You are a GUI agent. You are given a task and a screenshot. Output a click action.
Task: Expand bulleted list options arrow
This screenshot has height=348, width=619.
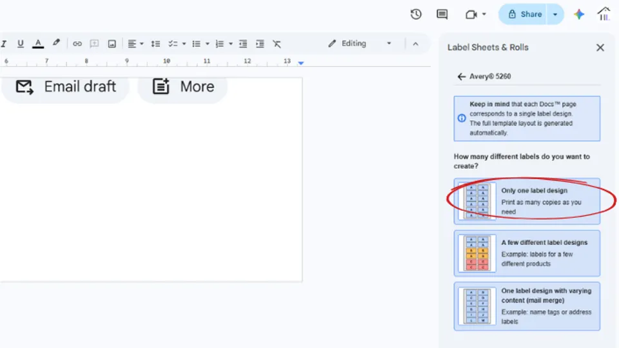pyautogui.click(x=207, y=44)
